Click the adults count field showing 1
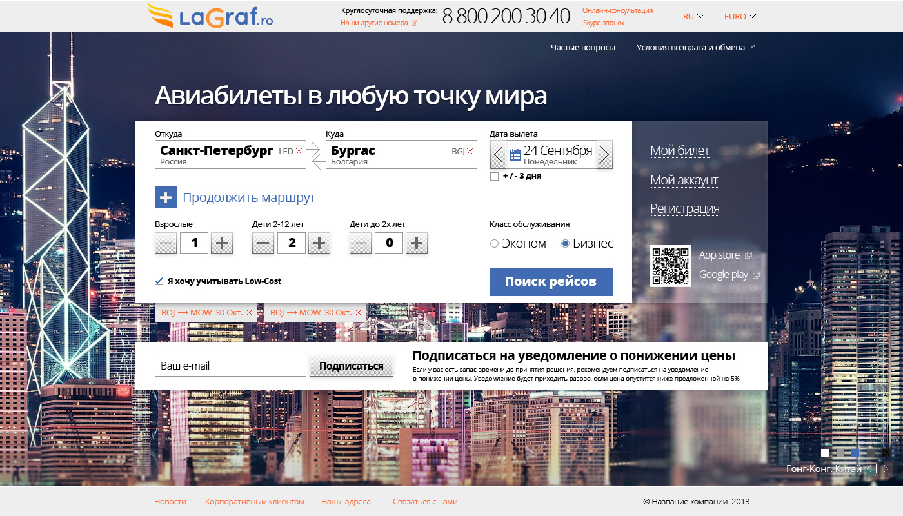This screenshot has height=516, width=903. [194, 243]
